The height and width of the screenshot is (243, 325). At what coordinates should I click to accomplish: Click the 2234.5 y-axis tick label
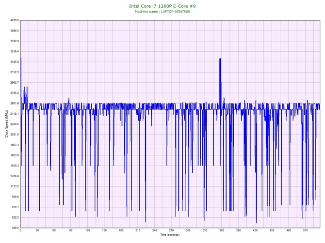click(15, 124)
